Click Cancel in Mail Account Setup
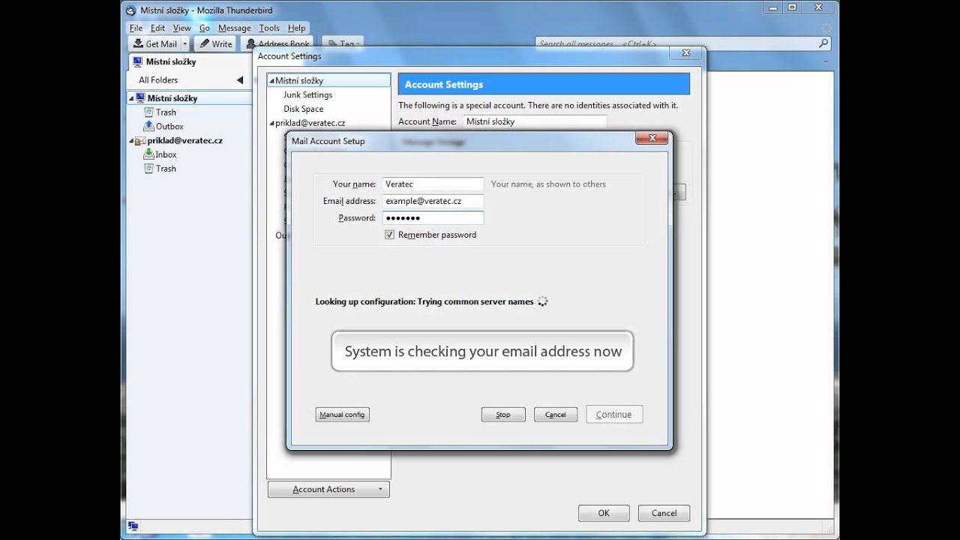Screen dimensions: 960x540 click(556, 415)
